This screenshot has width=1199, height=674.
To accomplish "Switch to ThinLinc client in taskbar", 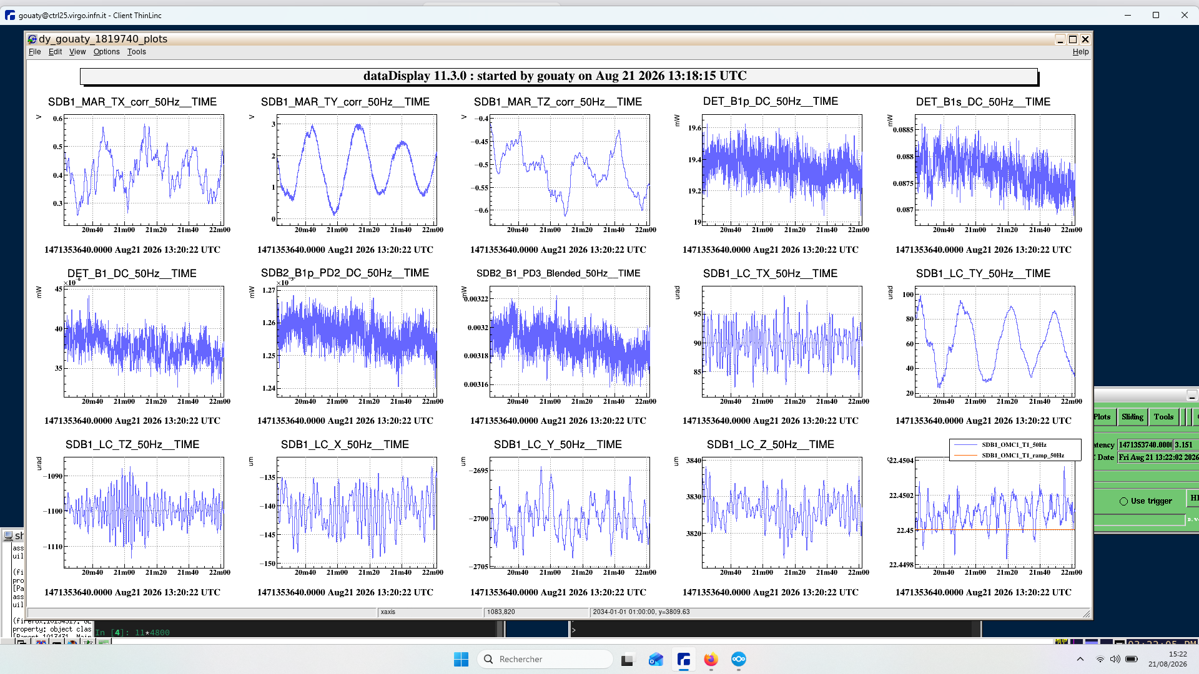I will click(683, 659).
